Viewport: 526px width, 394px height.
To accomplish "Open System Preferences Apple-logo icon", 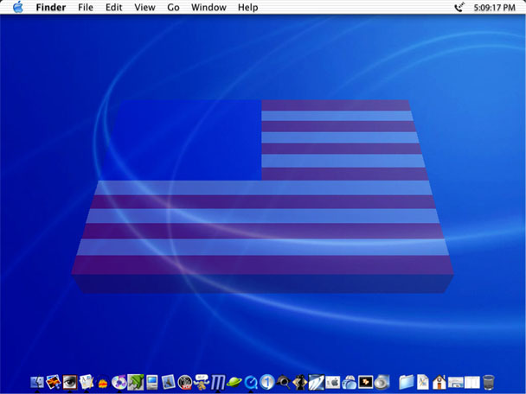I will point(333,382).
